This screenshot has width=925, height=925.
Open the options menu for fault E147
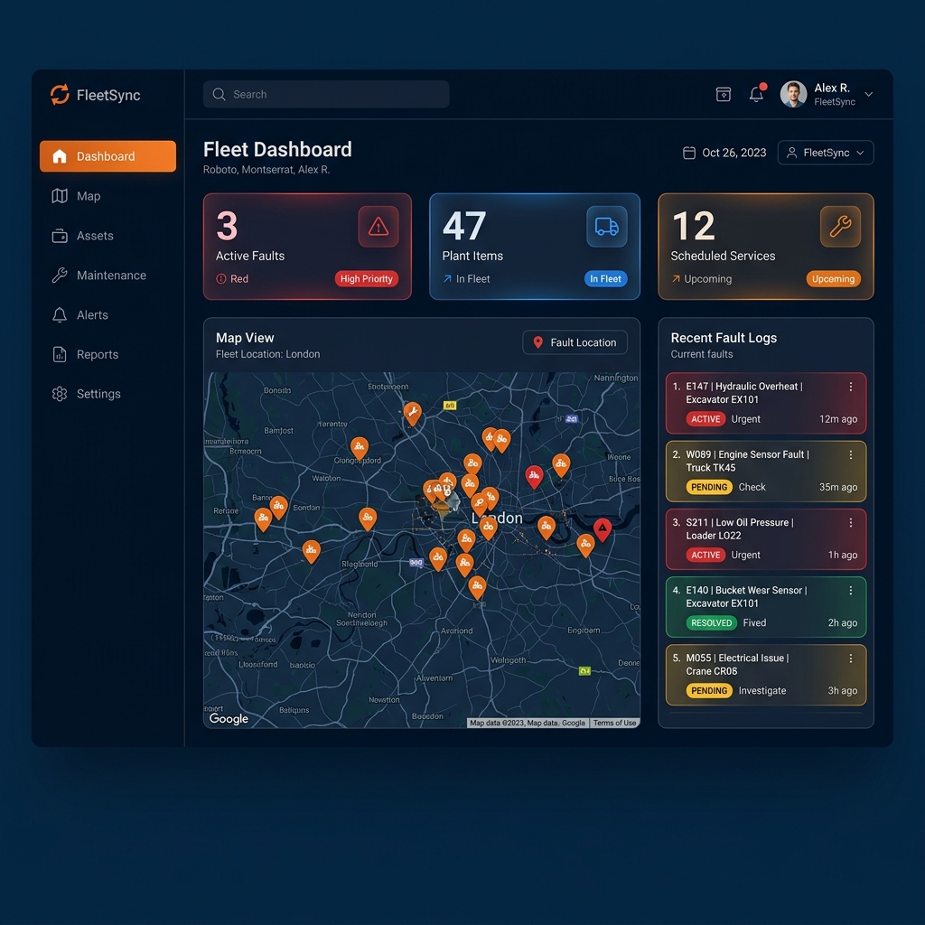[850, 387]
